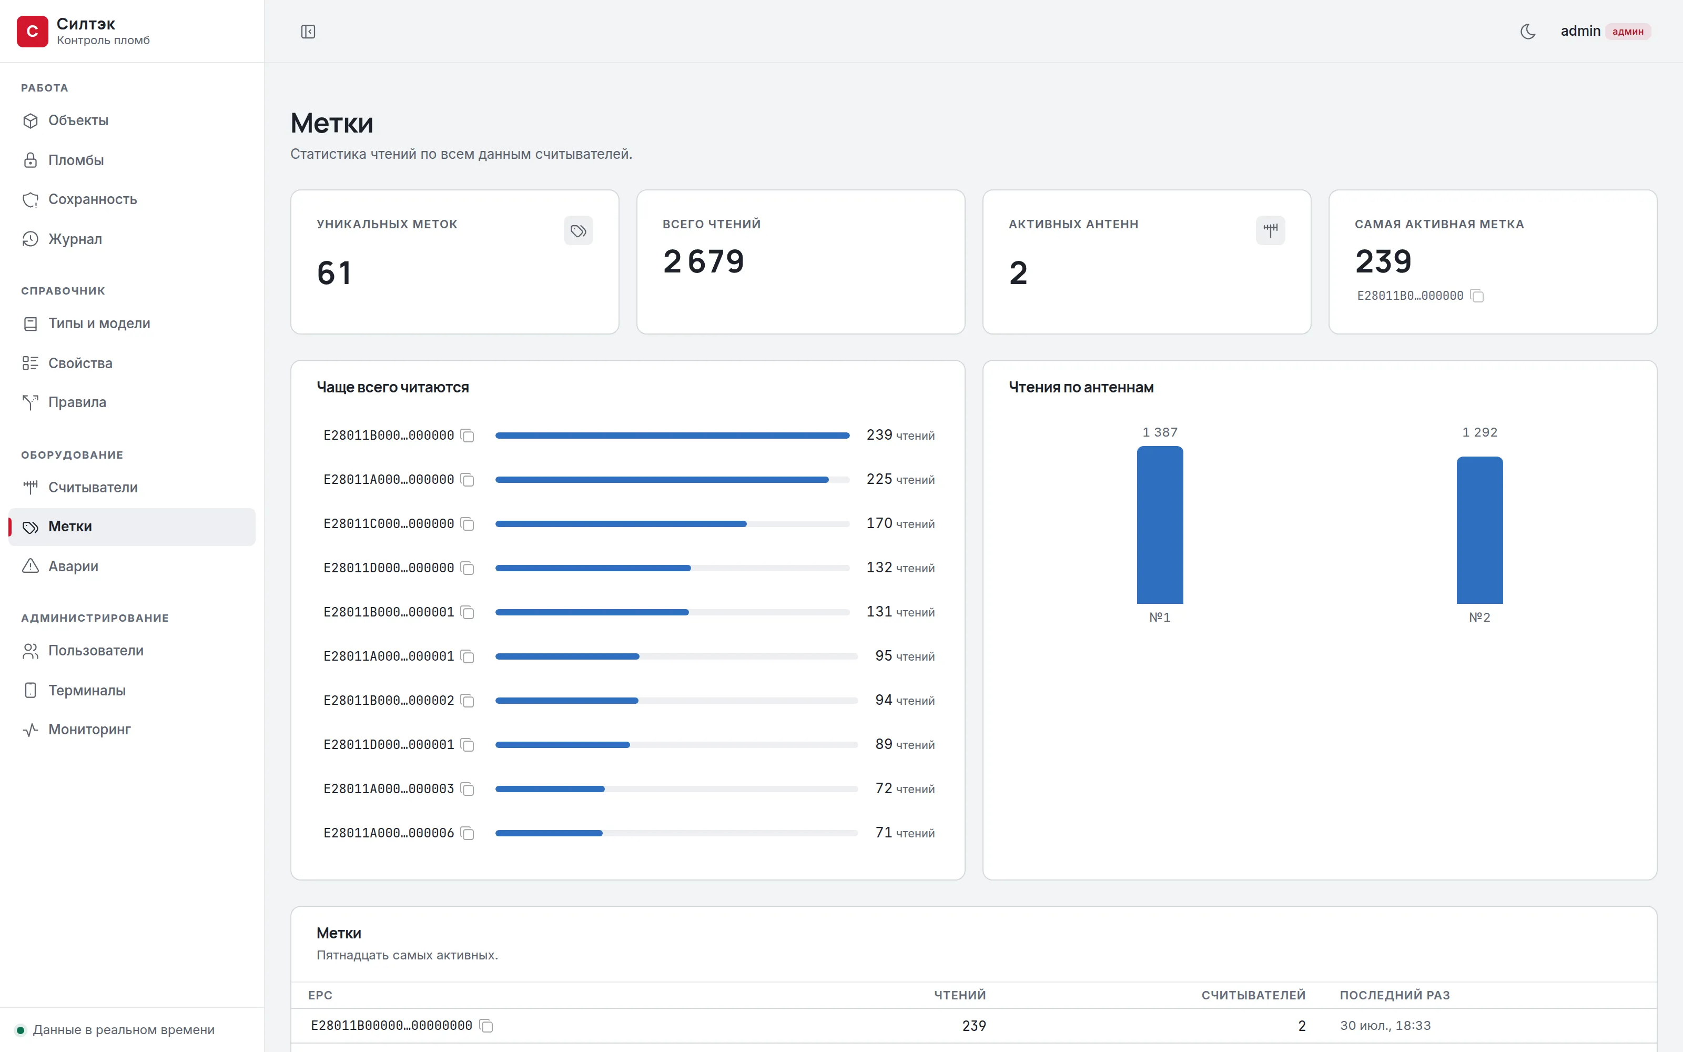Click the antenna icon in the Активных антенн card
1683x1052 pixels.
click(x=1270, y=230)
